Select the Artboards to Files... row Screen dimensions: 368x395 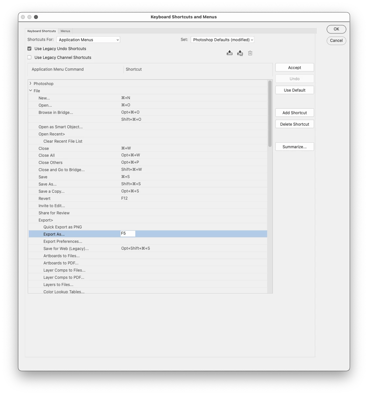pos(148,256)
